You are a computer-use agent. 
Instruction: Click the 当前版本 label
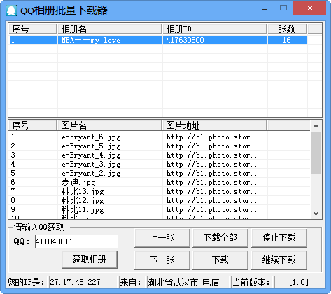coord(251,282)
